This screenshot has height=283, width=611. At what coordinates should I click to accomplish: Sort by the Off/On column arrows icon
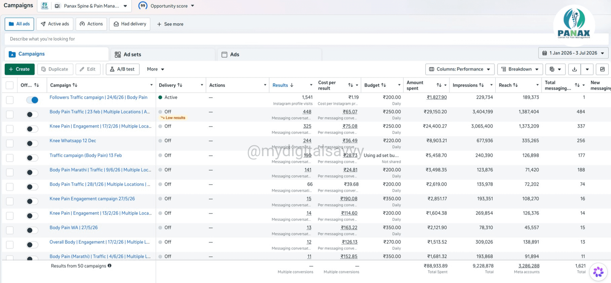click(37, 85)
